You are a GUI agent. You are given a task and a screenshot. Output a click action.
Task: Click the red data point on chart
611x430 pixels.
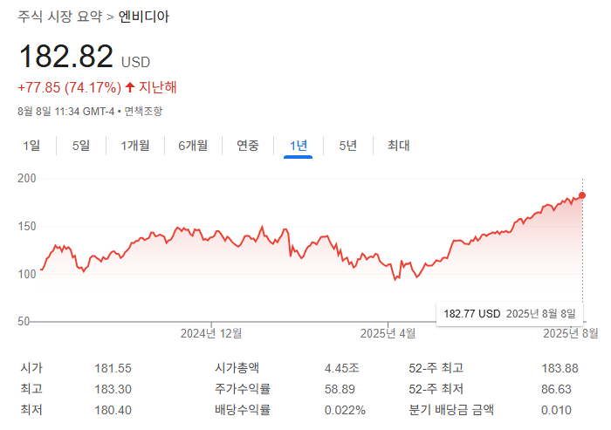(582, 195)
